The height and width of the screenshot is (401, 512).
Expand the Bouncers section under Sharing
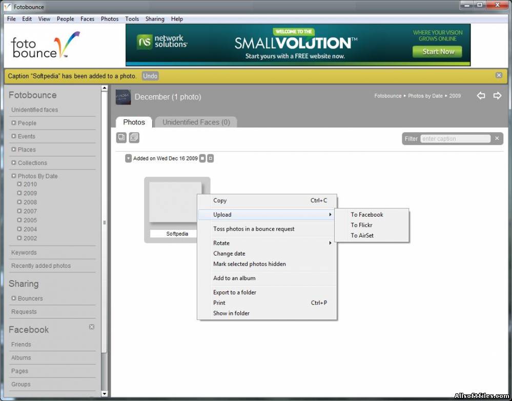(x=14, y=298)
